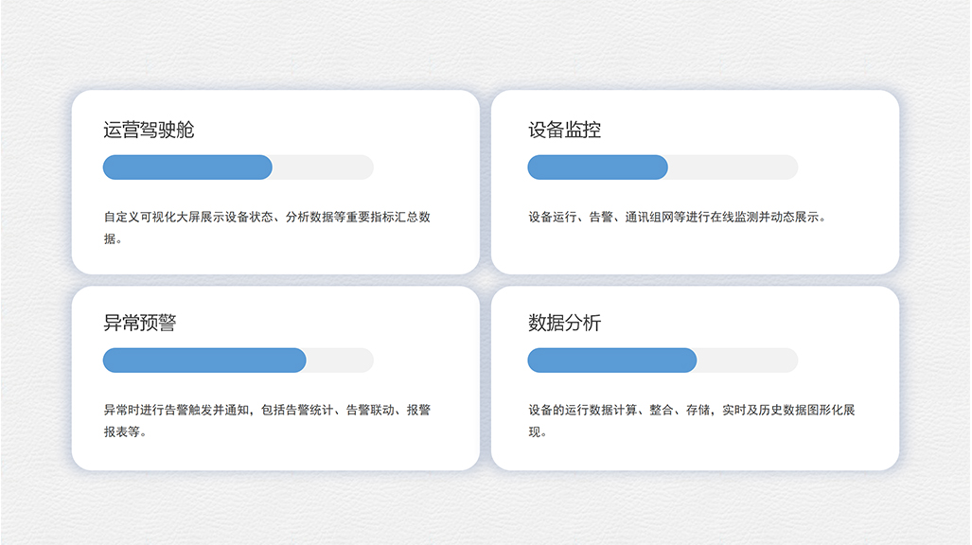The image size is (972, 545).
Task: Click the 运营驾驶舱 card title
Action: [x=149, y=130]
